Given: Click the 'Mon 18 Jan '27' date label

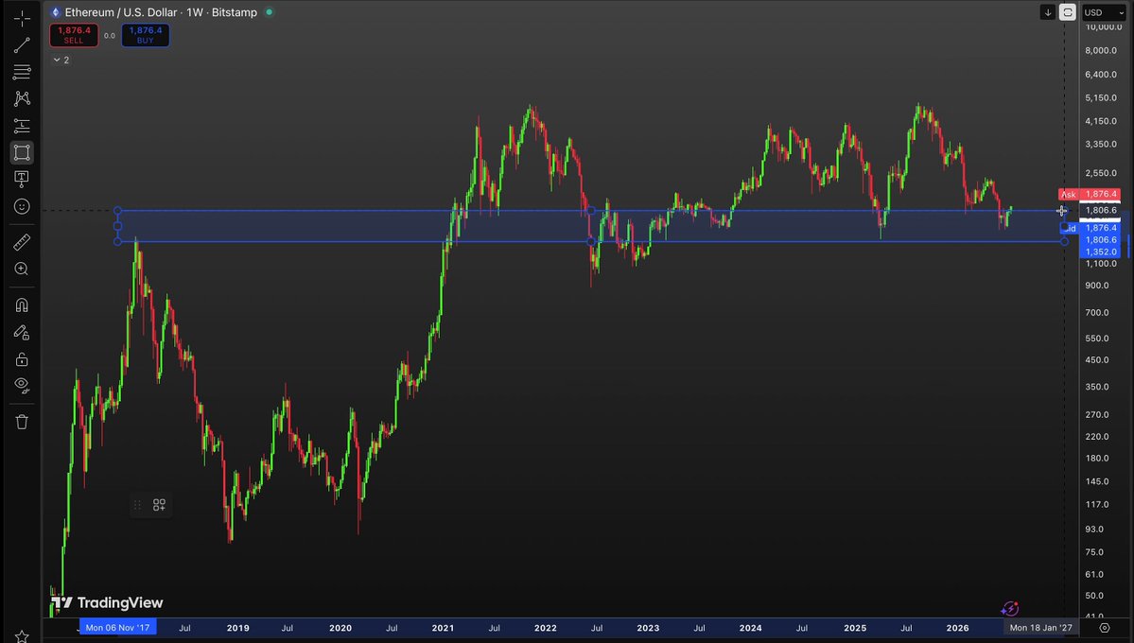Looking at the screenshot, I should pos(1040,628).
